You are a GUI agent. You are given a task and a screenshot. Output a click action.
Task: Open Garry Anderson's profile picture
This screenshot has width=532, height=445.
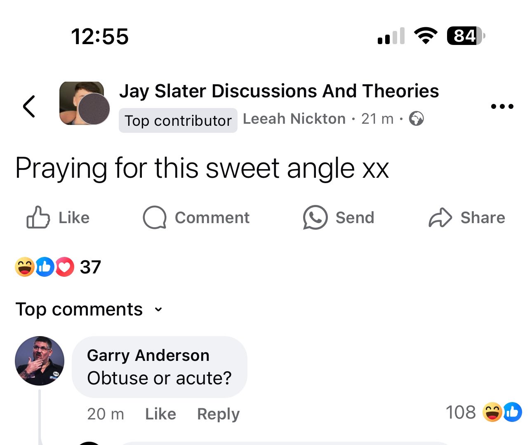point(40,360)
